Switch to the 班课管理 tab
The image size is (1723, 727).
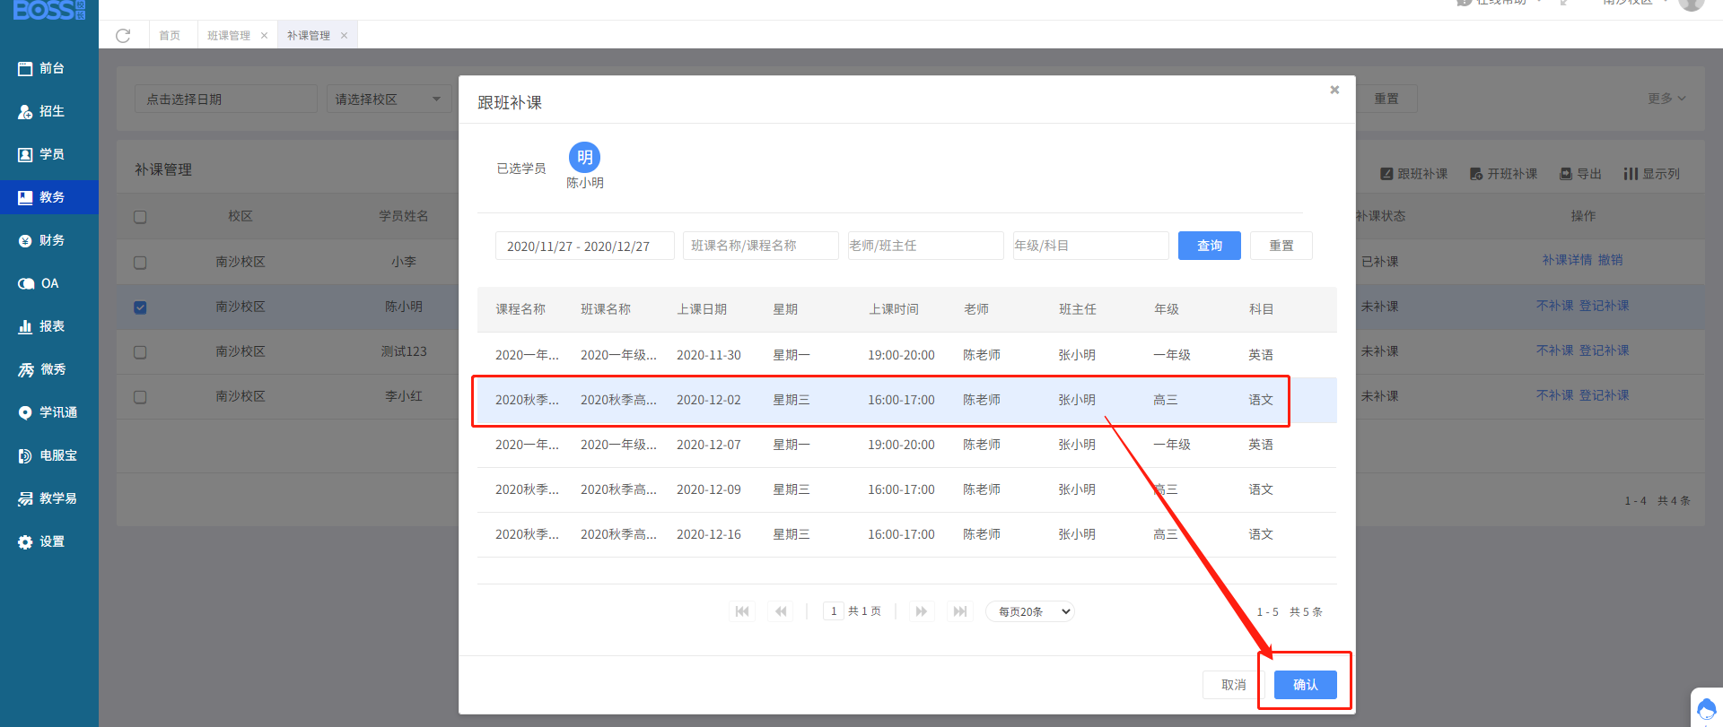coord(229,36)
